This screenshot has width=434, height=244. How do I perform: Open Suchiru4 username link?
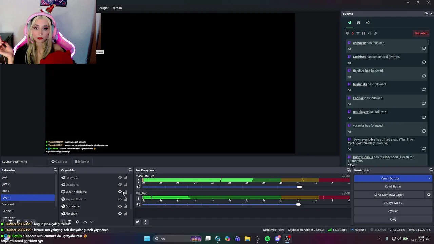point(359,57)
